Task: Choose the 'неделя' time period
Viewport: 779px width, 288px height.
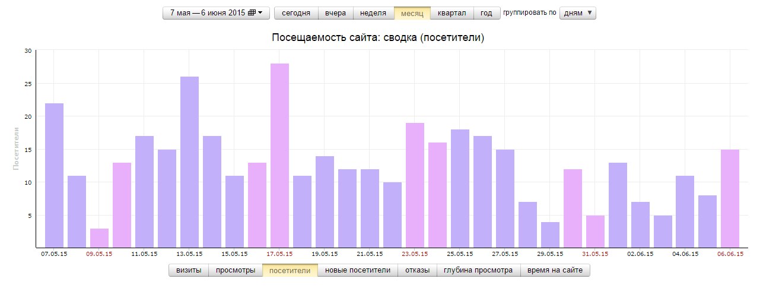Action: click(373, 13)
